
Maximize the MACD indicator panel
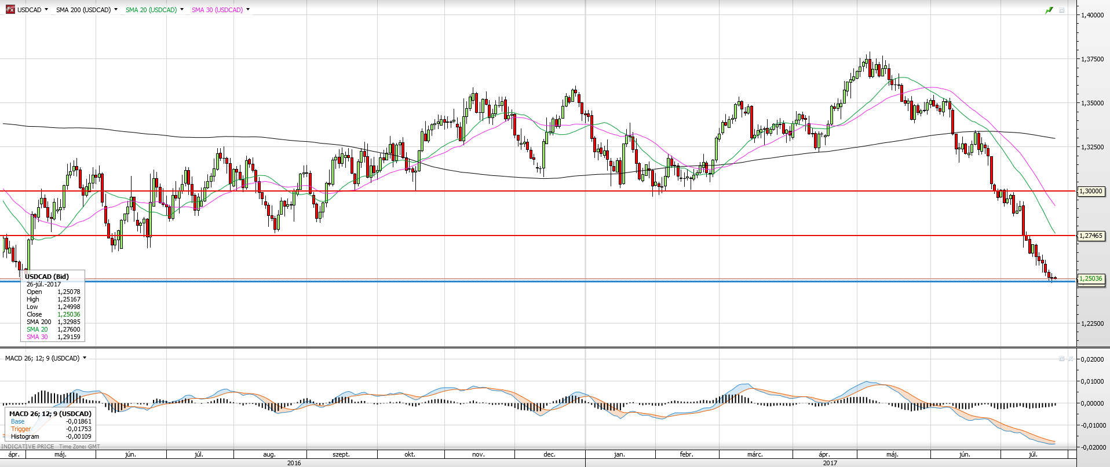click(1062, 359)
